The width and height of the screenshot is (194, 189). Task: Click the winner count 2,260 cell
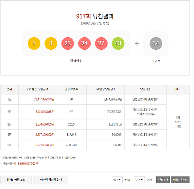(x=71, y=124)
